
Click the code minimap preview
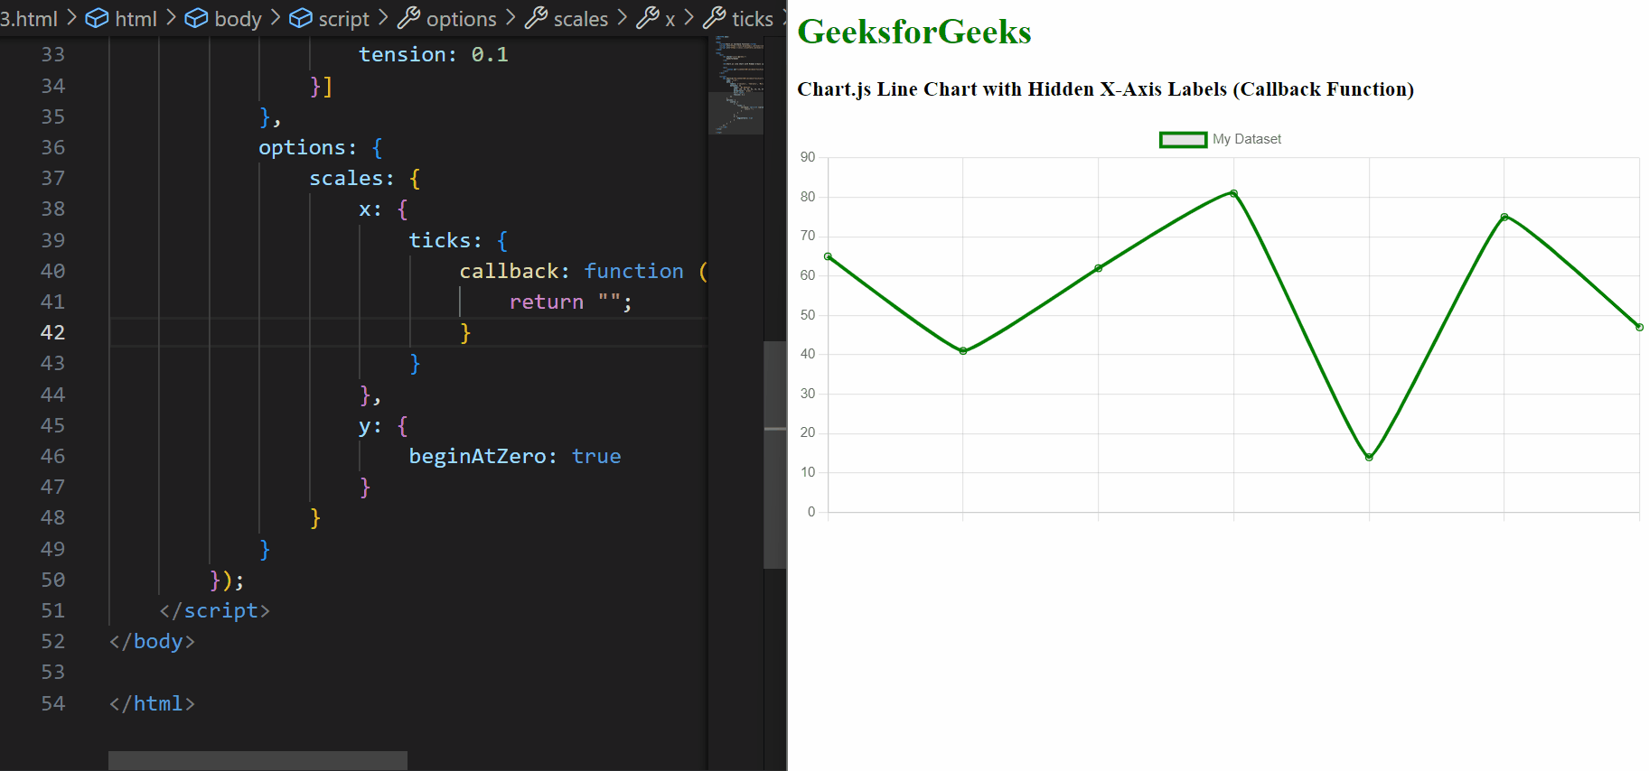point(735,86)
